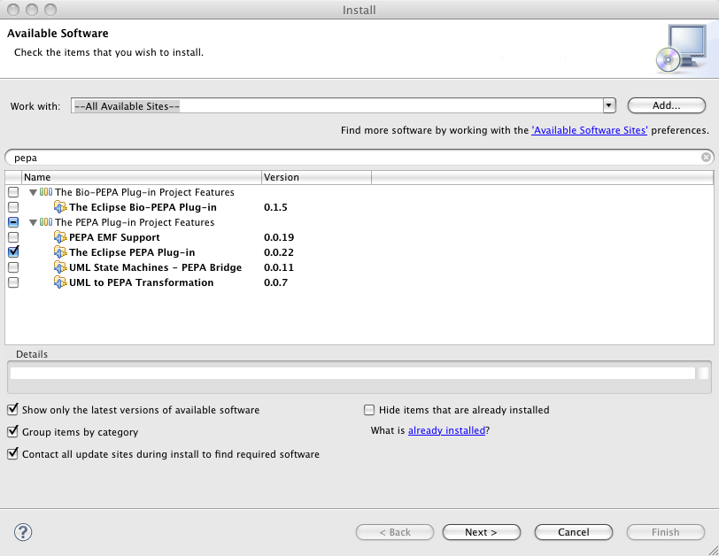Click the PEPA EMF Support feature icon
This screenshot has height=556, width=719.
pos(60,237)
